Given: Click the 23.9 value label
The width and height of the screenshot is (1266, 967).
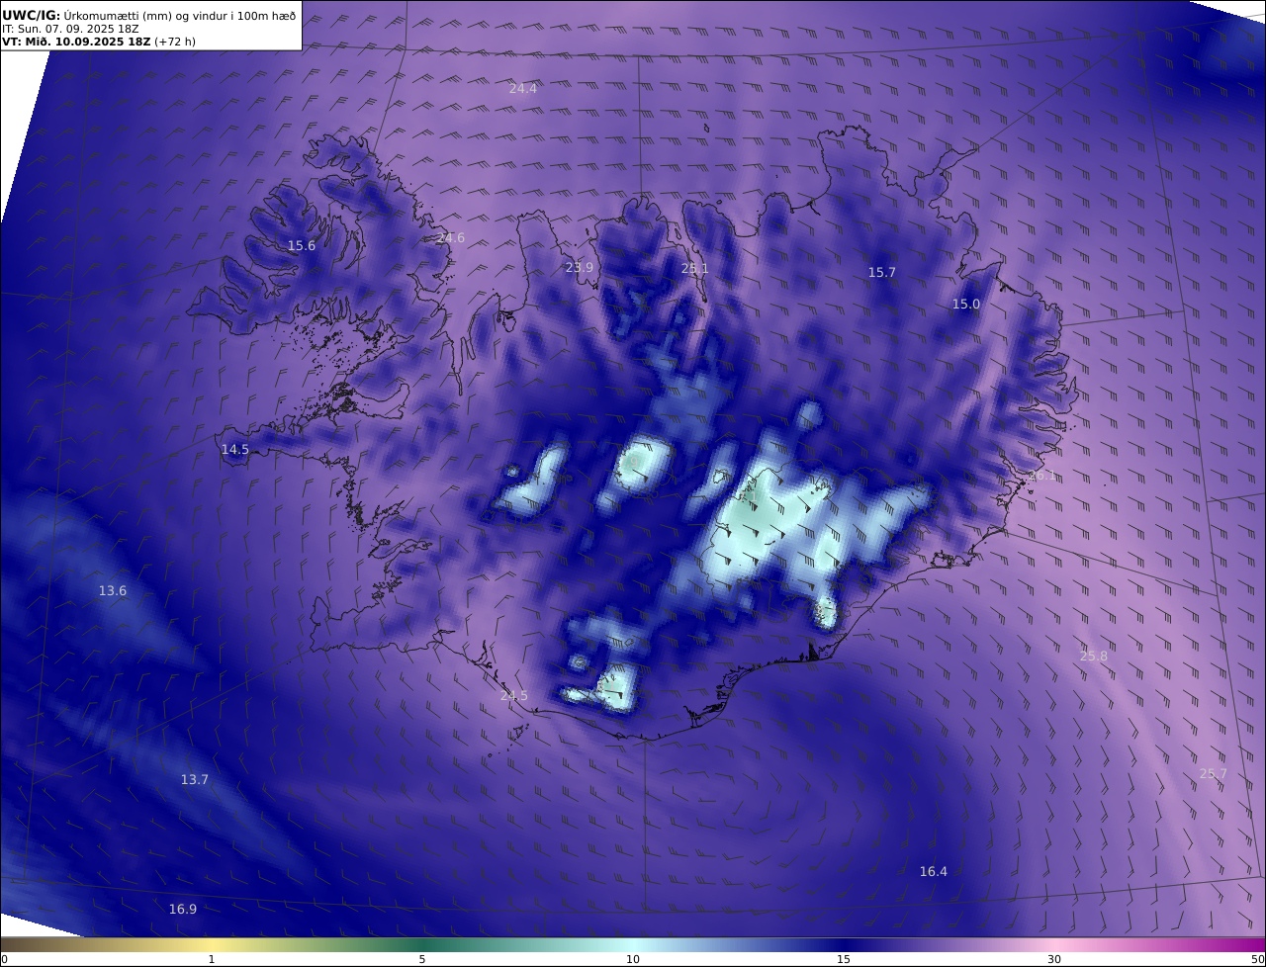Looking at the screenshot, I should [x=580, y=268].
